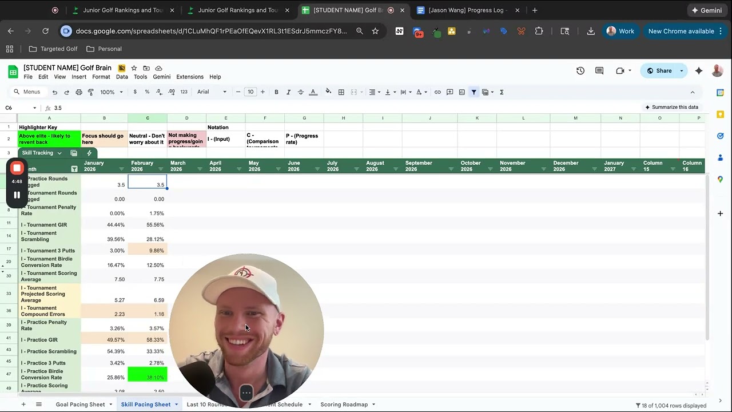Open the Jason Wang Progress Log browser tab
Viewport: 732px width, 412px height.
pos(468,10)
